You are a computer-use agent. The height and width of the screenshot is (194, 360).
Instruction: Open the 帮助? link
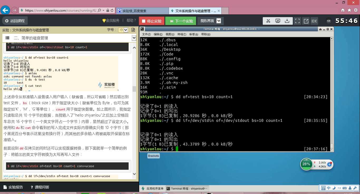131,21
